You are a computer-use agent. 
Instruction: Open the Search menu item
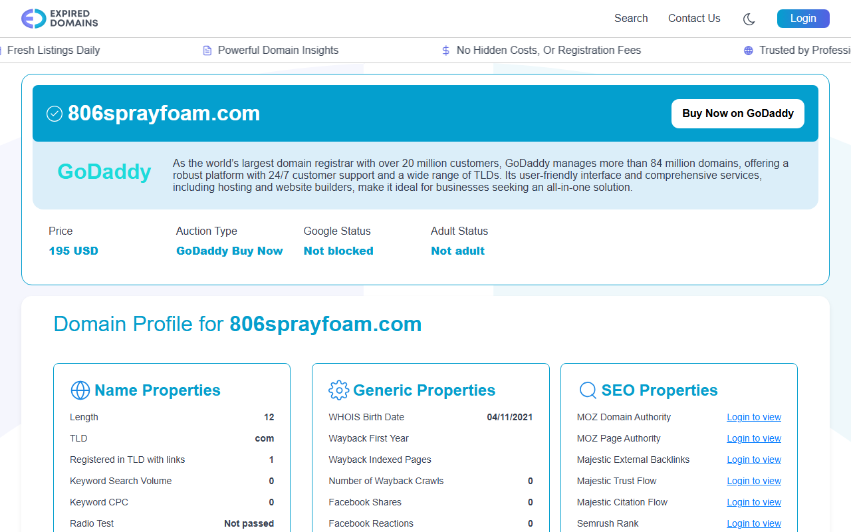631,19
